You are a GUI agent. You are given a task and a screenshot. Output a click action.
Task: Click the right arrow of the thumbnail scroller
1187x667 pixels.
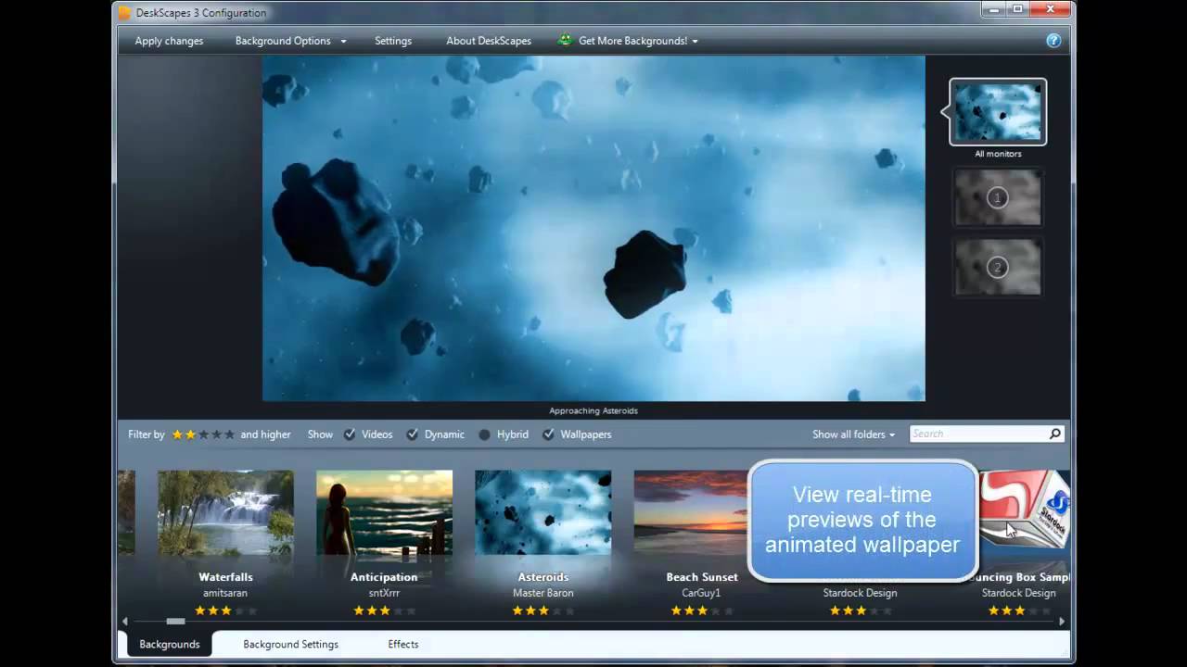tap(1062, 622)
